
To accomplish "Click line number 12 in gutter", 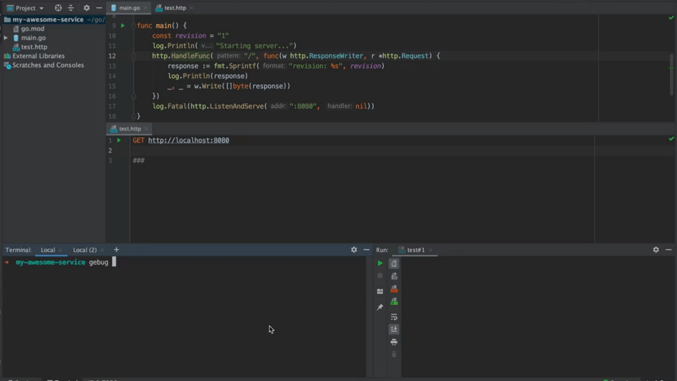I will pos(112,56).
